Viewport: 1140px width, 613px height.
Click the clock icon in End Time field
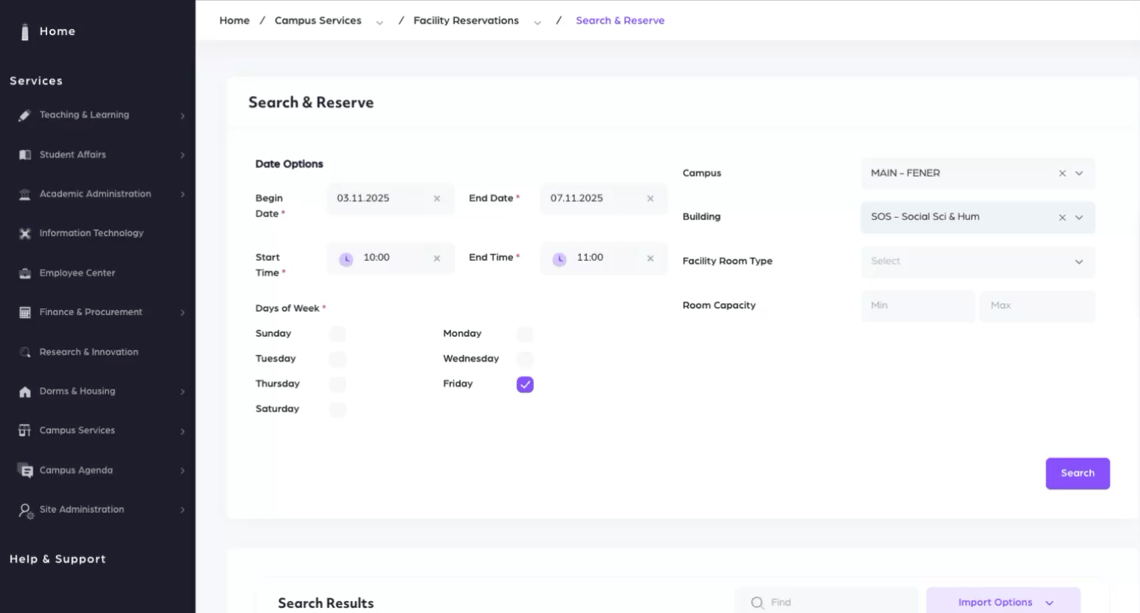(x=559, y=259)
